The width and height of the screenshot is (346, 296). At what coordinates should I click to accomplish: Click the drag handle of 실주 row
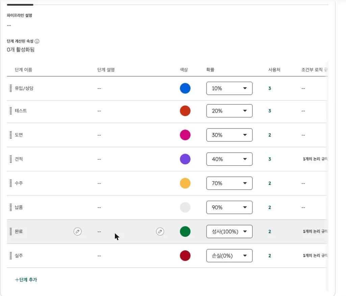pos(10,256)
